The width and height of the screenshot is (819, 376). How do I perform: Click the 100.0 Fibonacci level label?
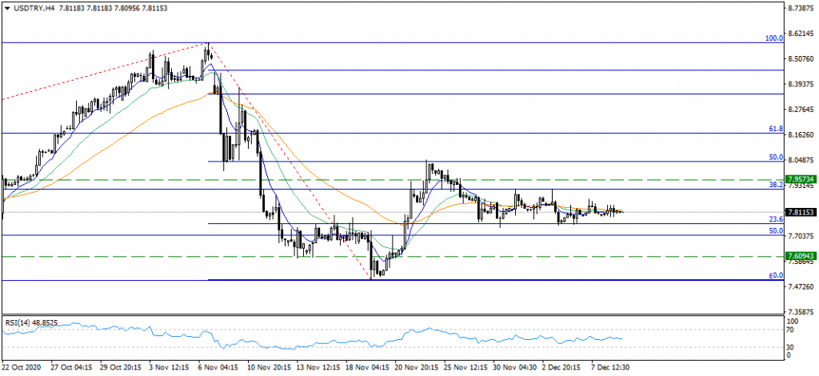pos(773,38)
